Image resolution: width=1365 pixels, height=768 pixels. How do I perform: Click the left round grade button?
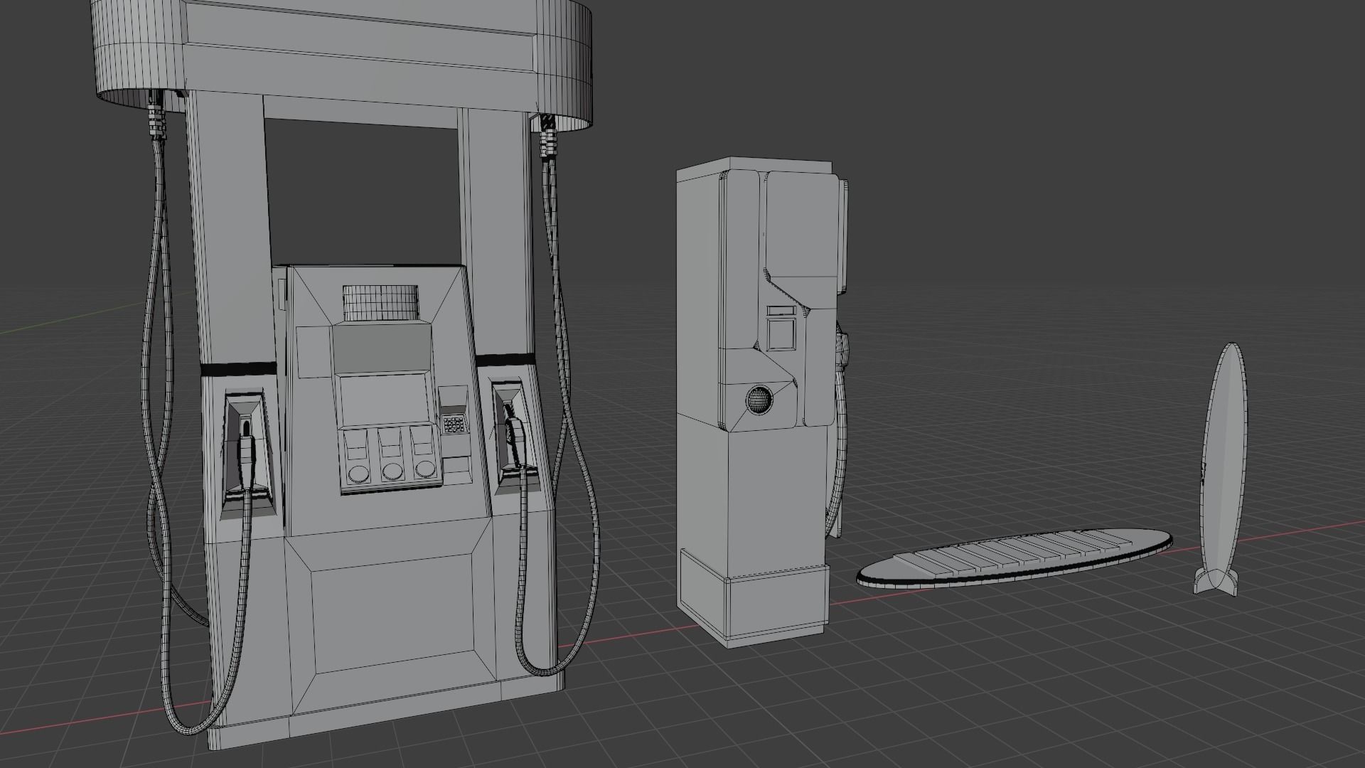pos(358,472)
